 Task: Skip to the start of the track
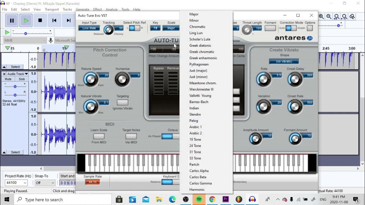(x=54, y=20)
